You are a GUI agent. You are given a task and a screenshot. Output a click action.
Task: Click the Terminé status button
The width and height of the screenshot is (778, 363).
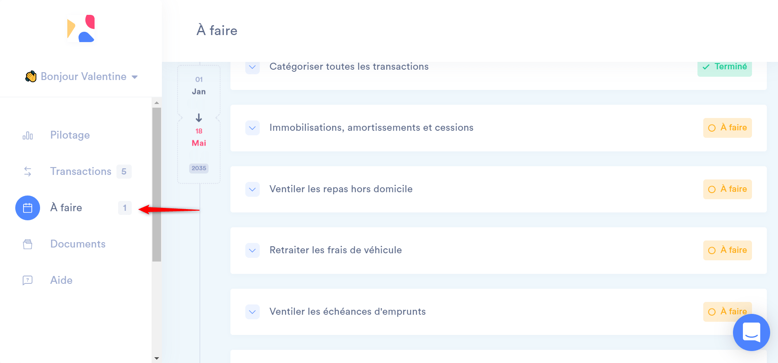pyautogui.click(x=725, y=67)
